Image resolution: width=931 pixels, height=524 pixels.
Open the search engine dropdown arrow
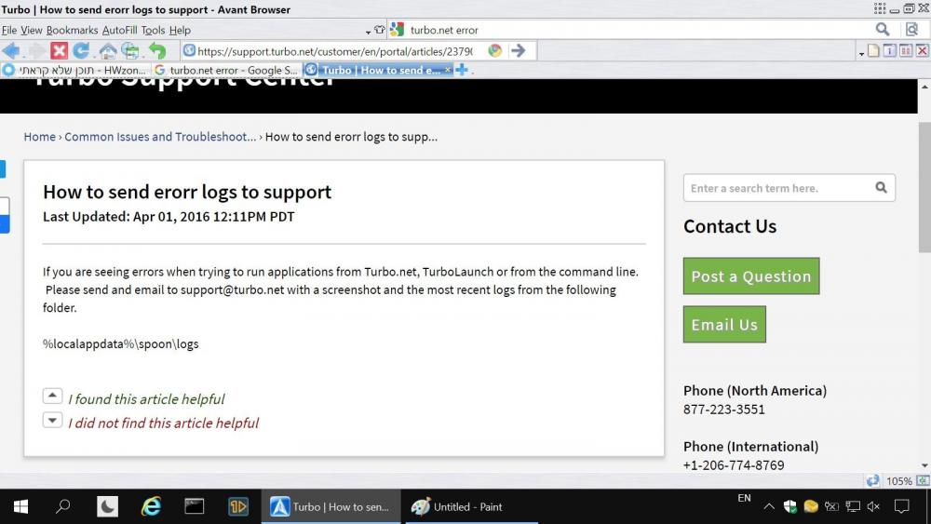(368, 32)
